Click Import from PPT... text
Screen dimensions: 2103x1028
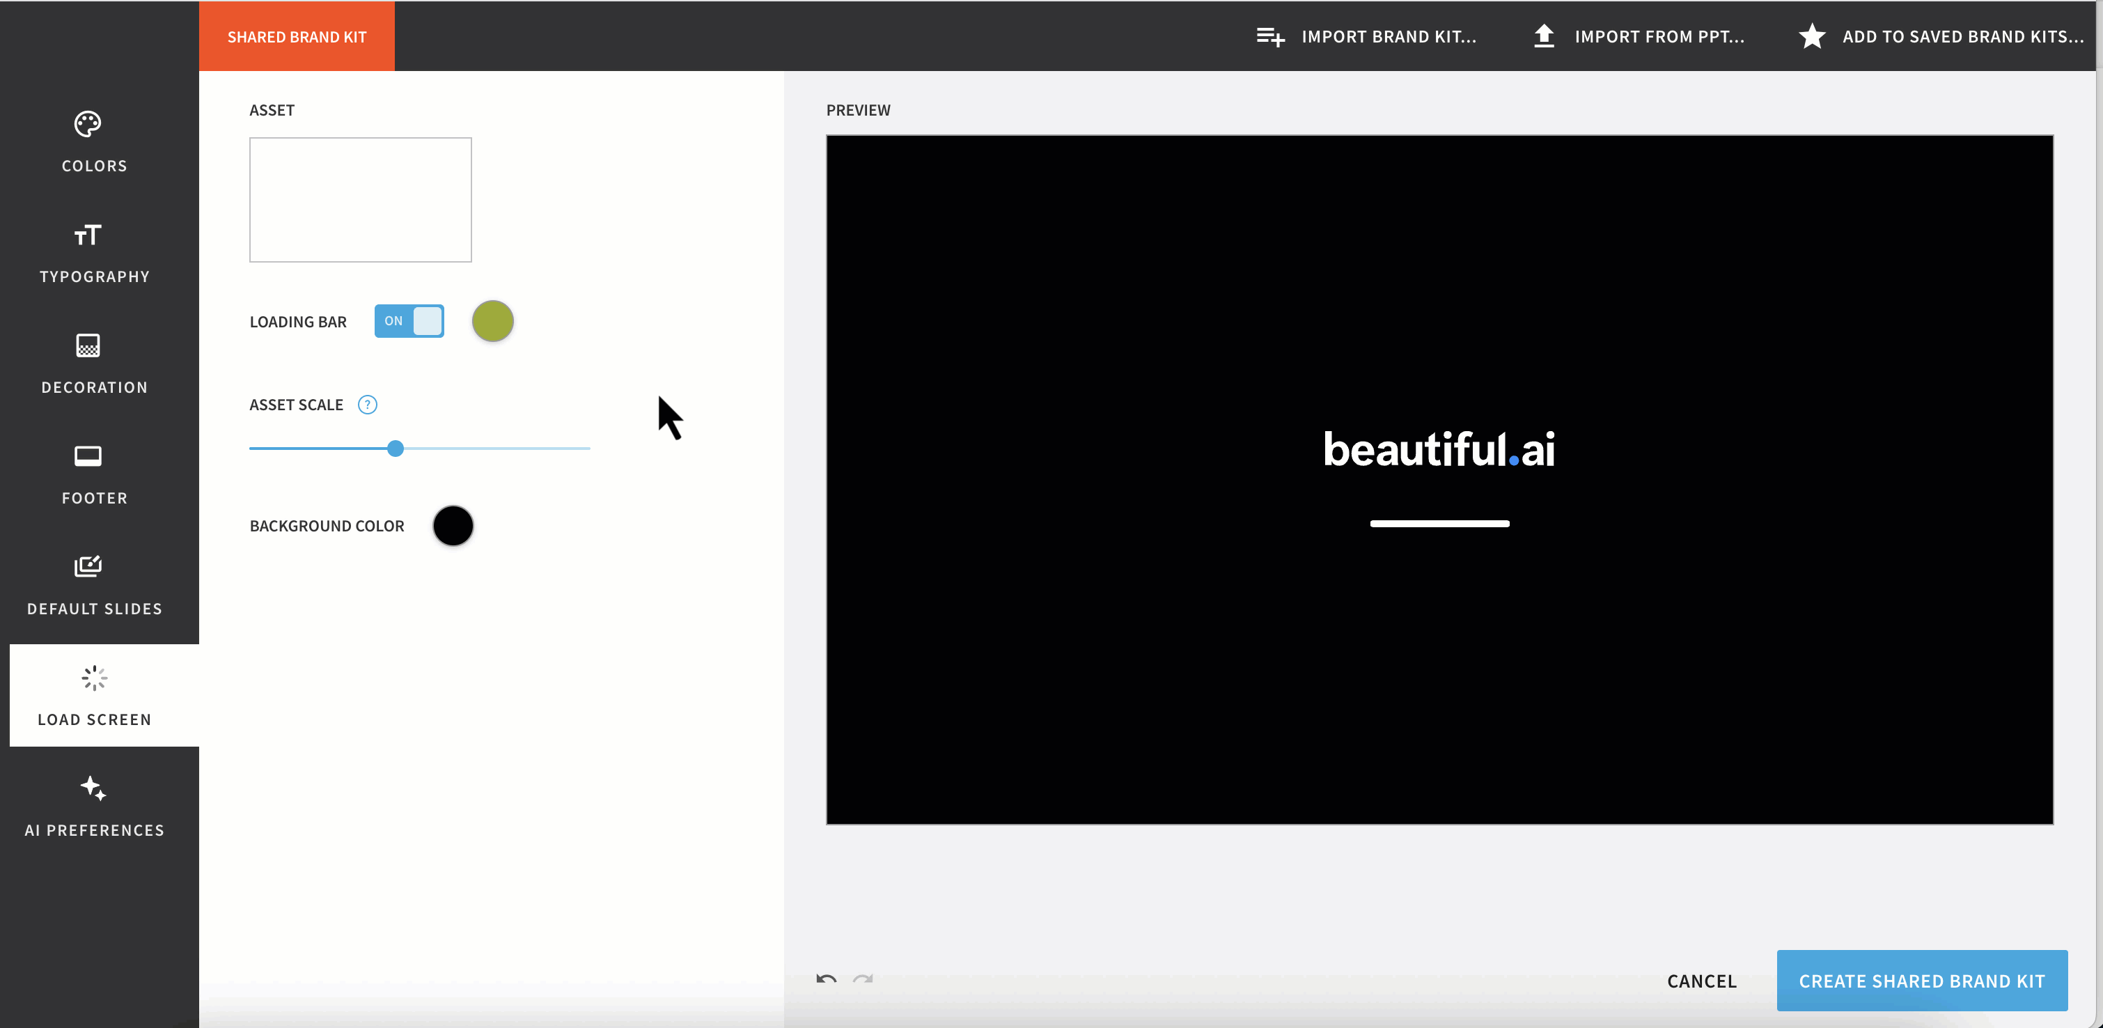[1659, 37]
